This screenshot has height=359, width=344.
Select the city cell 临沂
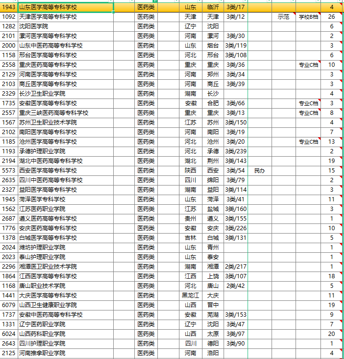213,7
